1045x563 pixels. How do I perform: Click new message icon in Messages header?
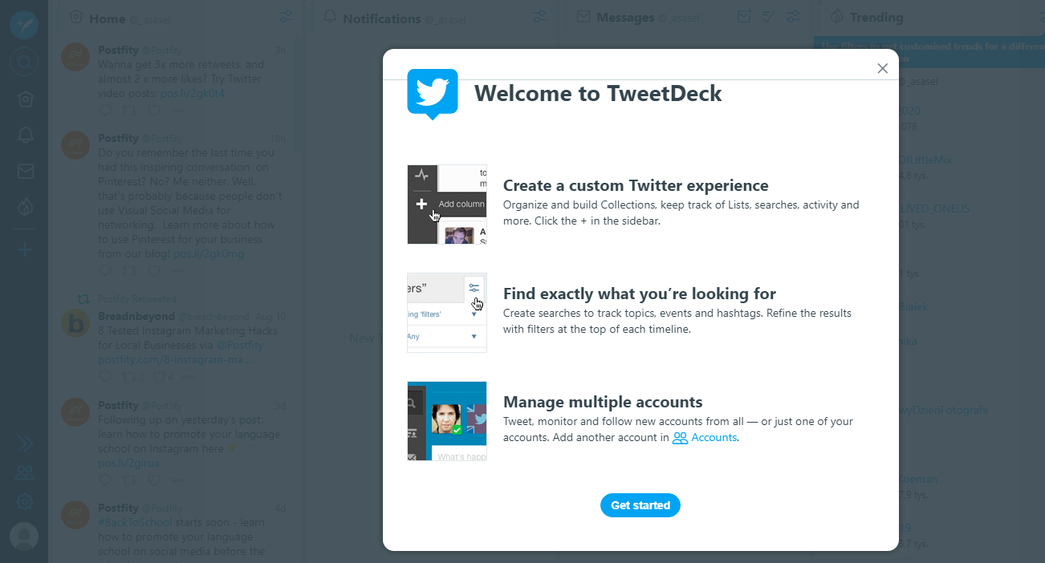point(744,17)
